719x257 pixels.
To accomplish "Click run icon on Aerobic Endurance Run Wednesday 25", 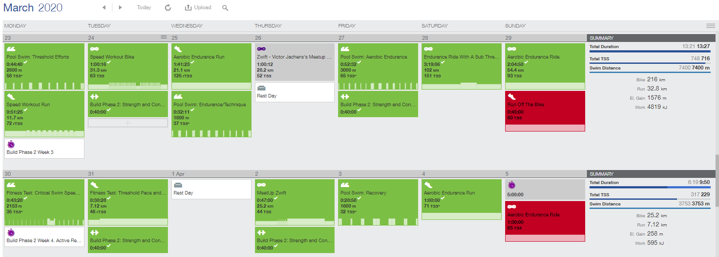I will pos(178,49).
